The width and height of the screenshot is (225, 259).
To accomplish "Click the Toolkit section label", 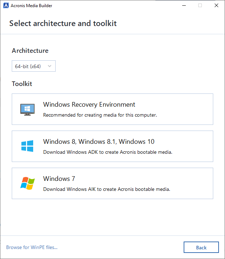I will pyautogui.click(x=22, y=84).
